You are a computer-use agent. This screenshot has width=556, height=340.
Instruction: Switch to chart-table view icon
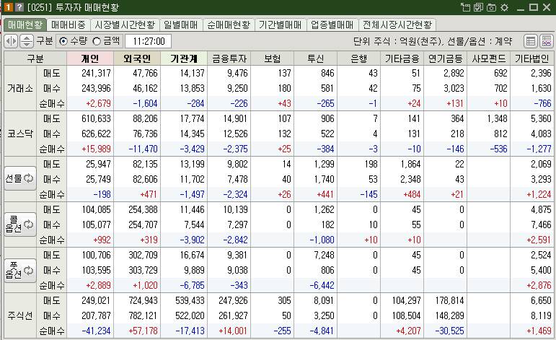(547, 41)
